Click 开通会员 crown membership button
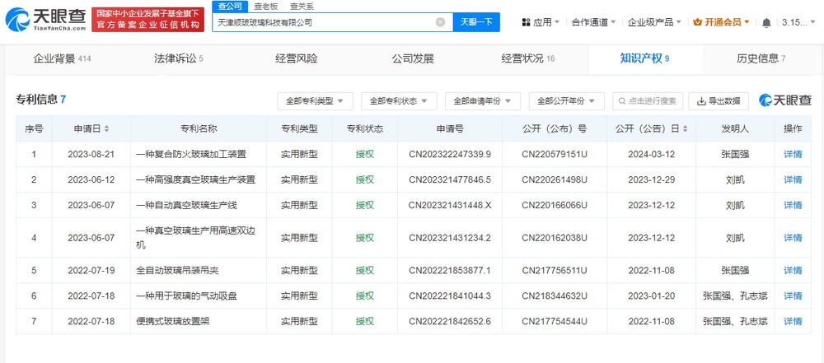The width and height of the screenshot is (824, 363). pyautogui.click(x=722, y=22)
